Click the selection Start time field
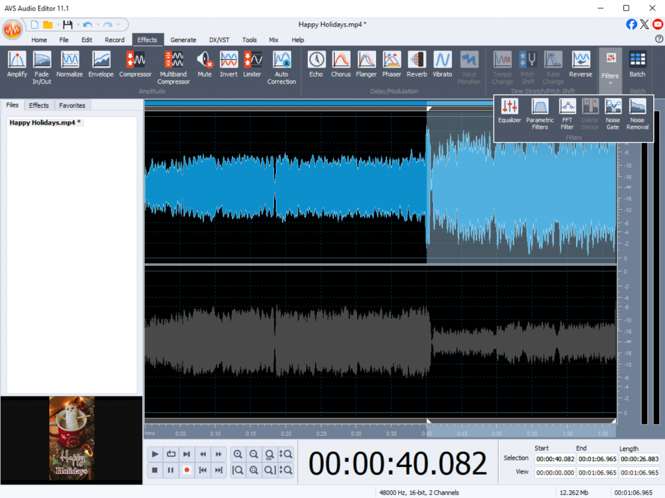The height and width of the screenshot is (498, 665). (x=554, y=458)
